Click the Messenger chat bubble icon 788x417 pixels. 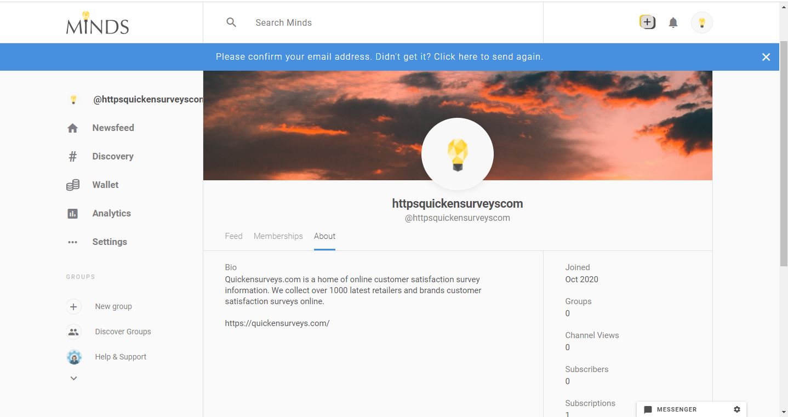[648, 410]
